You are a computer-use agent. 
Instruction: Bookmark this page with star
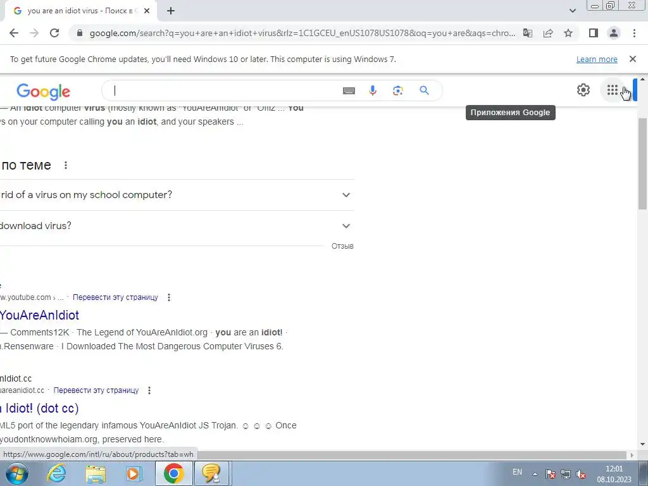568,33
